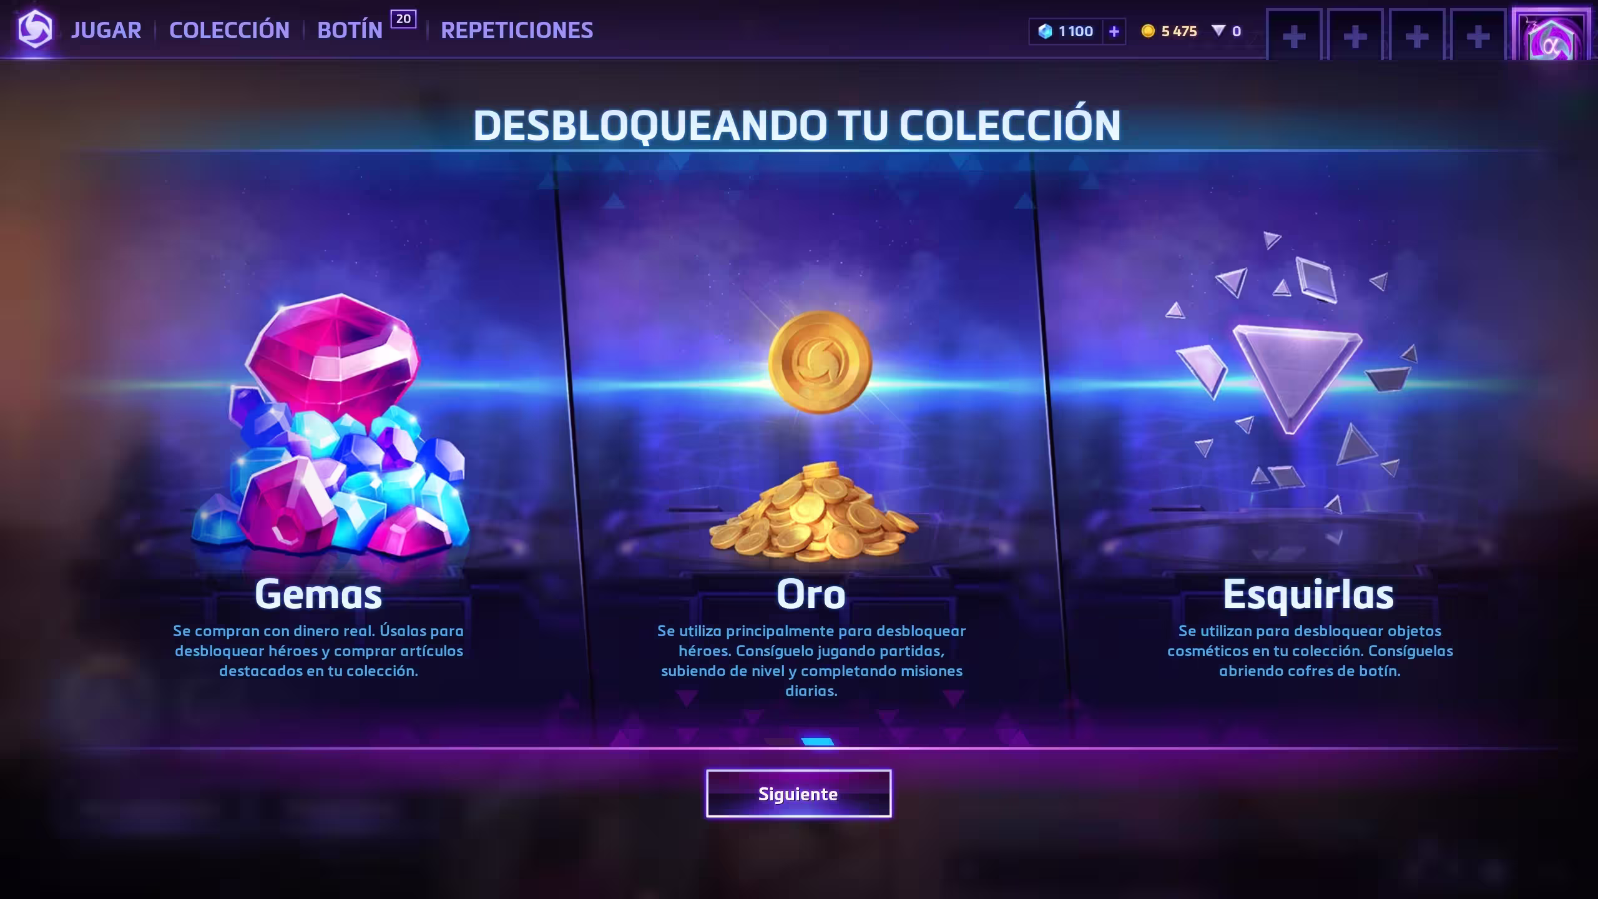The width and height of the screenshot is (1598, 899).
Task: Click the blue gem currency icon
Action: pyautogui.click(x=1045, y=31)
